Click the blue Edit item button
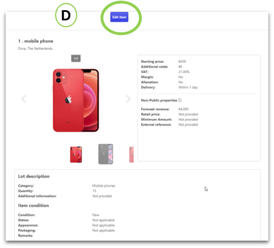 [x=119, y=17]
